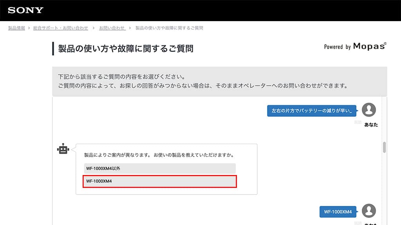
Task: Open the 製品情報 breadcrumb link
Action: pyautogui.click(x=16, y=28)
